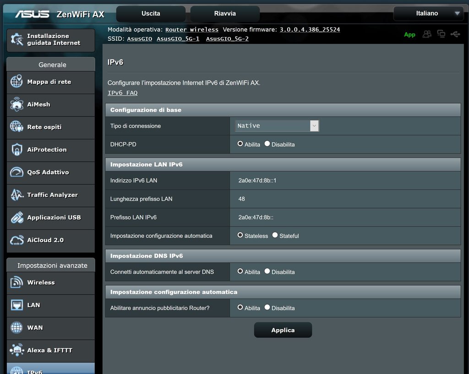This screenshot has height=374, width=469.
Task: Disable router advertisement radio button
Action: pyautogui.click(x=267, y=308)
